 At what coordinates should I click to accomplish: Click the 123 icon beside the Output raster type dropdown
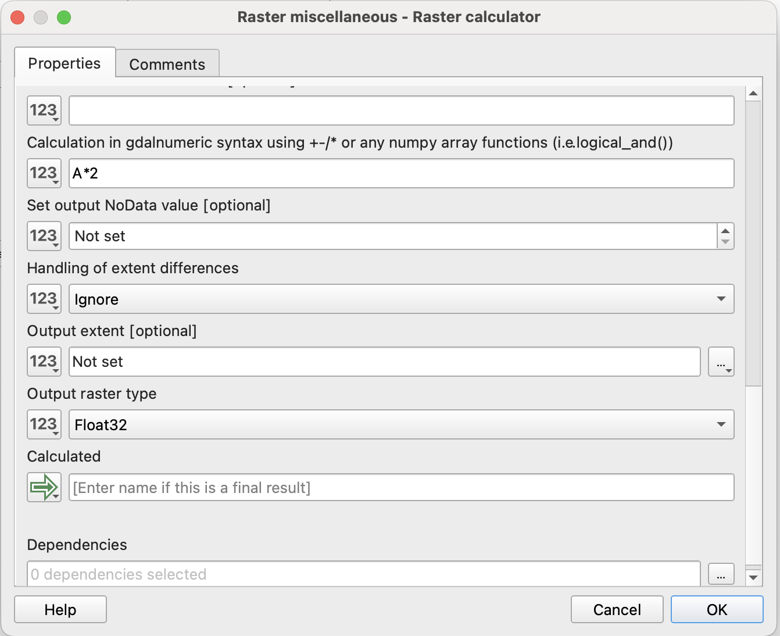click(x=44, y=424)
